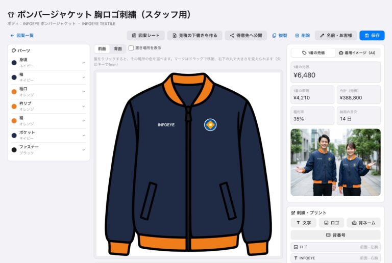Expand the 衿リブ part row chevron
392x263 pixels.
pyautogui.click(x=84, y=107)
